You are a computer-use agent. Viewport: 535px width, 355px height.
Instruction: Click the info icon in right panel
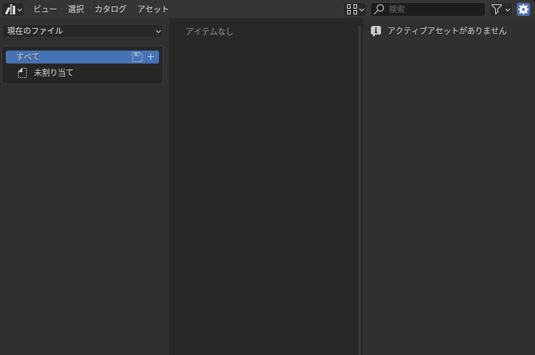coord(376,31)
